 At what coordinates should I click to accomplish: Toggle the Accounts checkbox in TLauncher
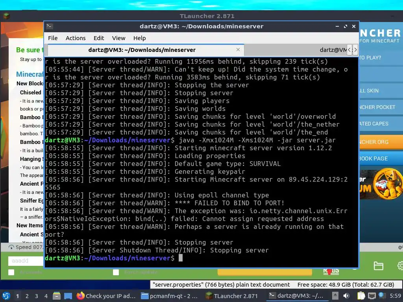11,272
